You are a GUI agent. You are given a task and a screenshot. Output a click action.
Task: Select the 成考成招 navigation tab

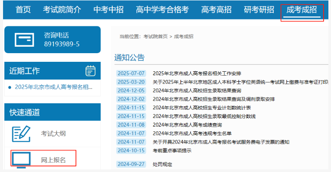pos(302,10)
